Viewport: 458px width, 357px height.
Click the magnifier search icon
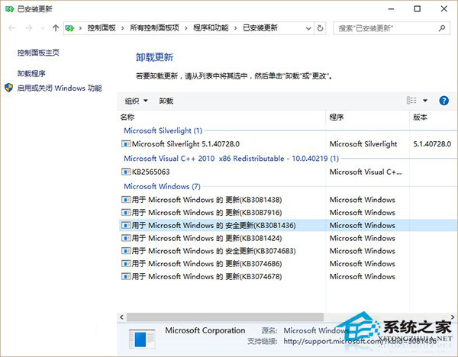(x=442, y=28)
